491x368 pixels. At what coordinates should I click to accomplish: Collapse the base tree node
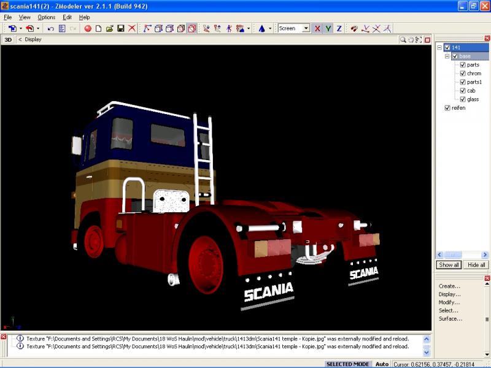tap(447, 56)
